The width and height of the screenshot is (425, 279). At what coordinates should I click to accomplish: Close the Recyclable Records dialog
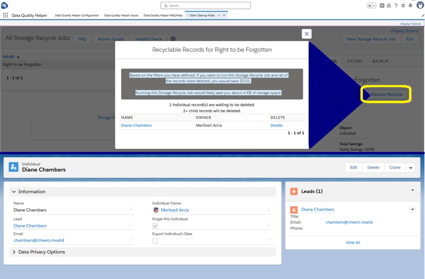coord(306,34)
